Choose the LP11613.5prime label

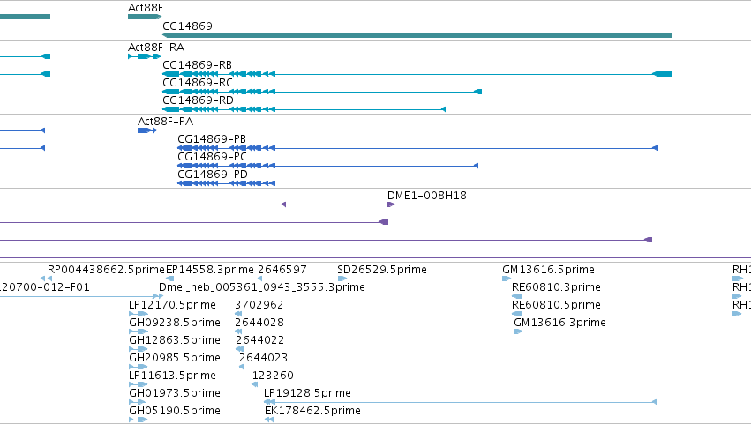click(x=172, y=376)
